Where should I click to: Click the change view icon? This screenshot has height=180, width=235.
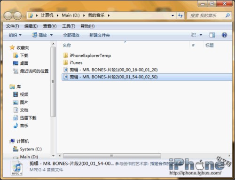click(x=194, y=35)
